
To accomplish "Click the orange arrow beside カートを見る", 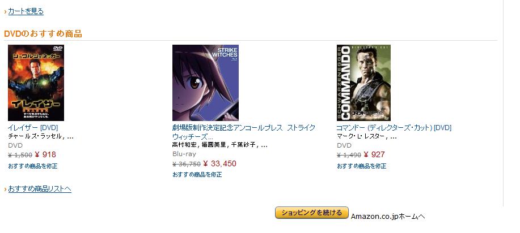I will (5, 12).
